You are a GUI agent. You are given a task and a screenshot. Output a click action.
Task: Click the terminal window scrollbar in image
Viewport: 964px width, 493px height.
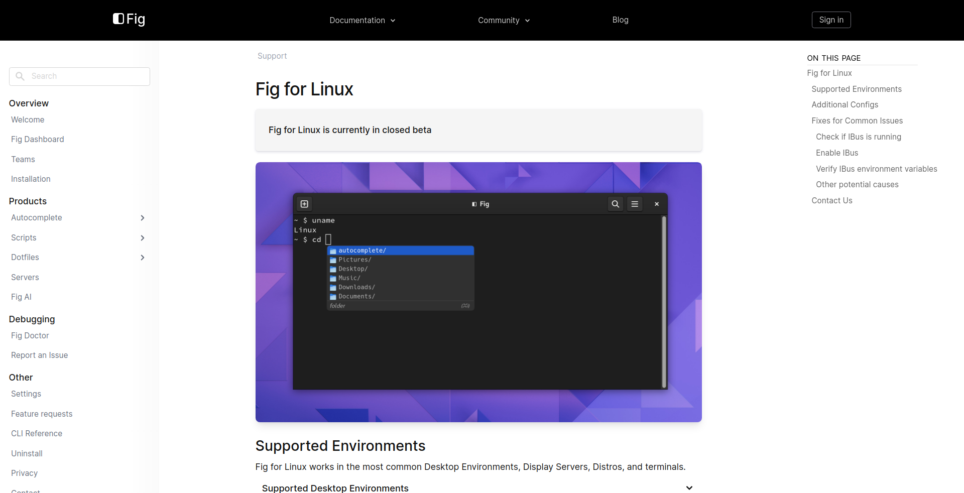click(664, 301)
